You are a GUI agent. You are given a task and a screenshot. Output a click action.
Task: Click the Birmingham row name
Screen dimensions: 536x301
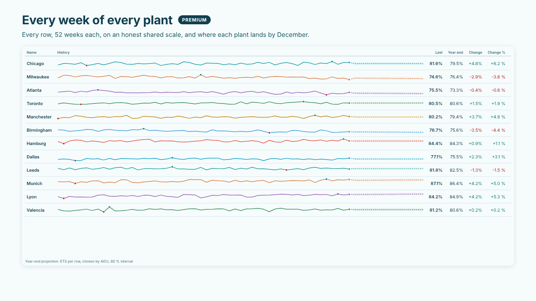tap(39, 130)
